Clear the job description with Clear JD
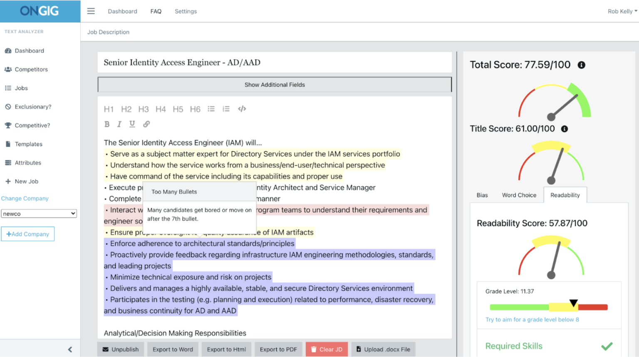 pos(327,349)
